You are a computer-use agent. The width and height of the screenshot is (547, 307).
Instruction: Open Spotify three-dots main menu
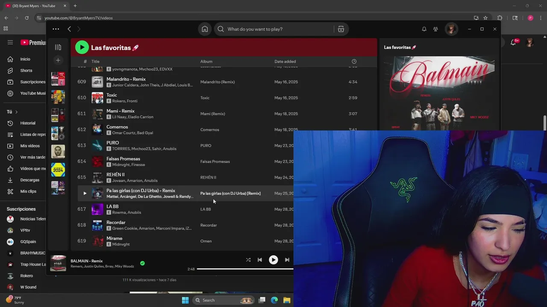(56, 29)
